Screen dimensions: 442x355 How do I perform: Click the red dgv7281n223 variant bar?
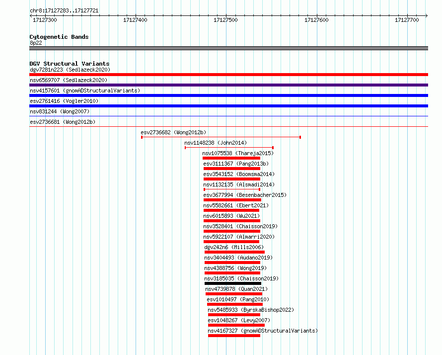tap(228, 75)
